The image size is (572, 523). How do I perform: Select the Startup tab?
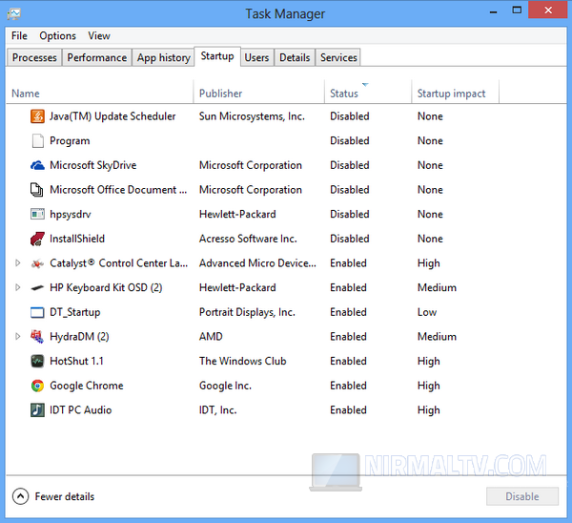217,56
